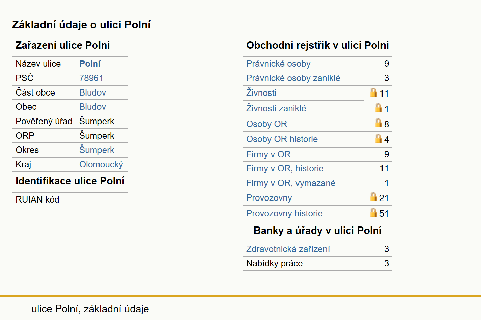Follow the Firmy v OR link
Viewport: 481px width, 320px height.
coord(268,154)
